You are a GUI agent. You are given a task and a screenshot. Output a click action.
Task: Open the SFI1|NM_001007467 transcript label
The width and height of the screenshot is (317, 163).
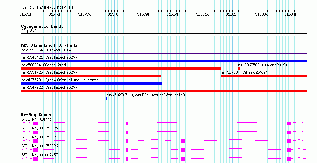pyautogui.click(x=40, y=155)
